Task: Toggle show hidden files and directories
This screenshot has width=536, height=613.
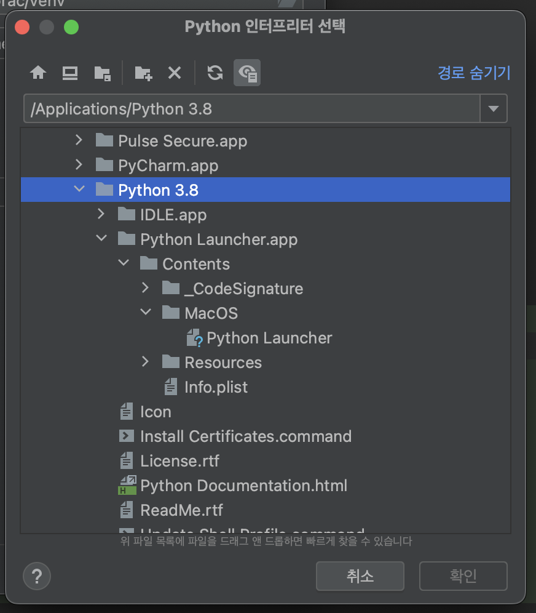Action: point(247,73)
